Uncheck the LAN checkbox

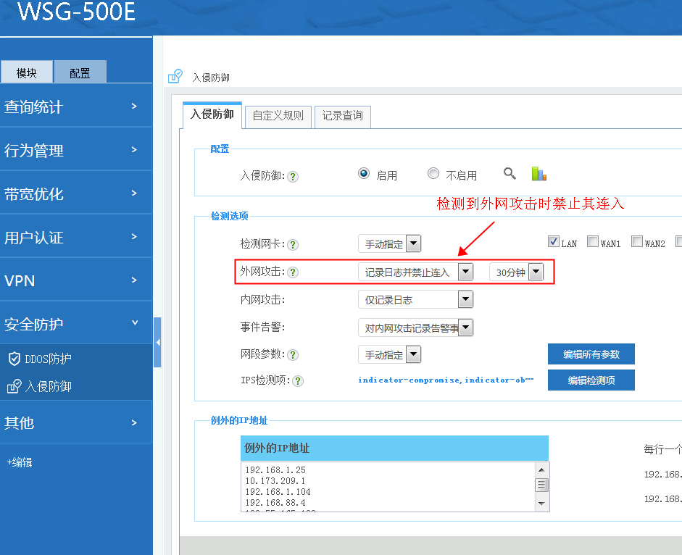(x=554, y=242)
